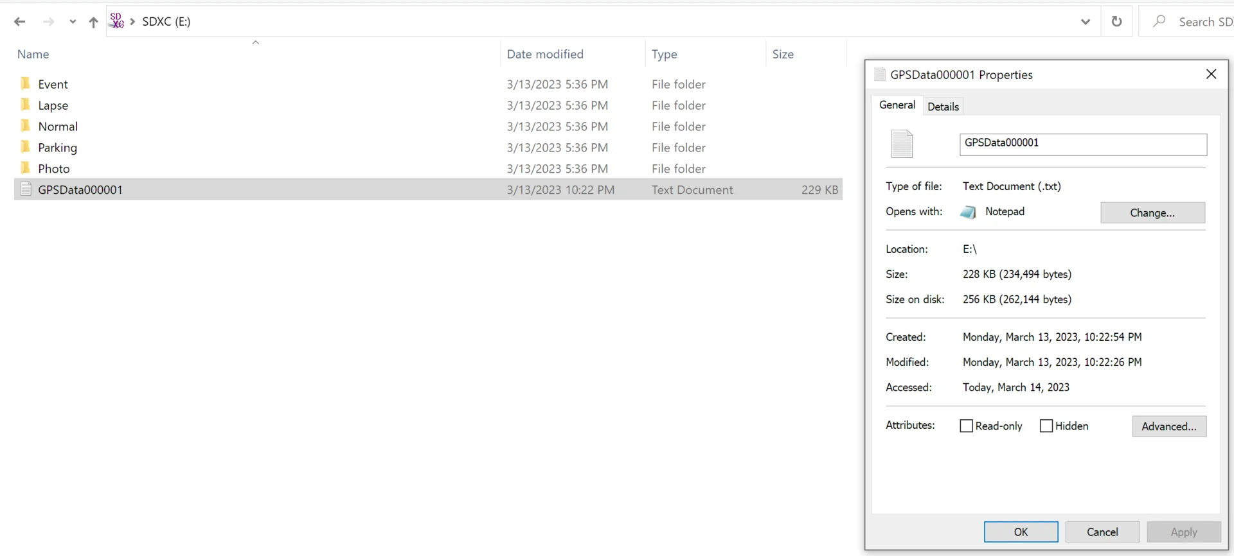Select the Normal folder name
1234x556 pixels.
tap(58, 126)
